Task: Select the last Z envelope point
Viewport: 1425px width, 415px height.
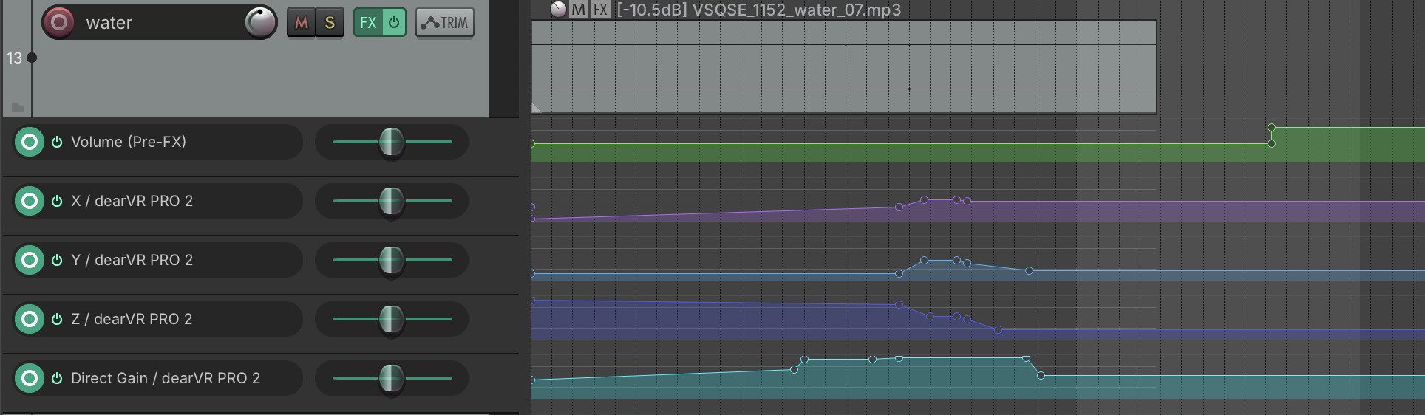Action: 998,329
